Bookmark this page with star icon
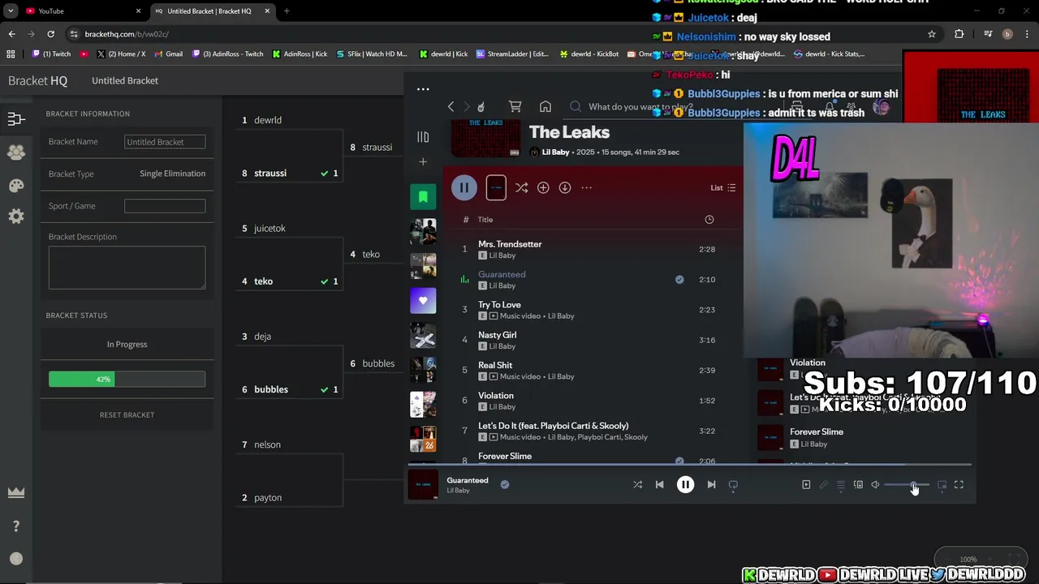Image resolution: width=1039 pixels, height=584 pixels. click(x=932, y=34)
